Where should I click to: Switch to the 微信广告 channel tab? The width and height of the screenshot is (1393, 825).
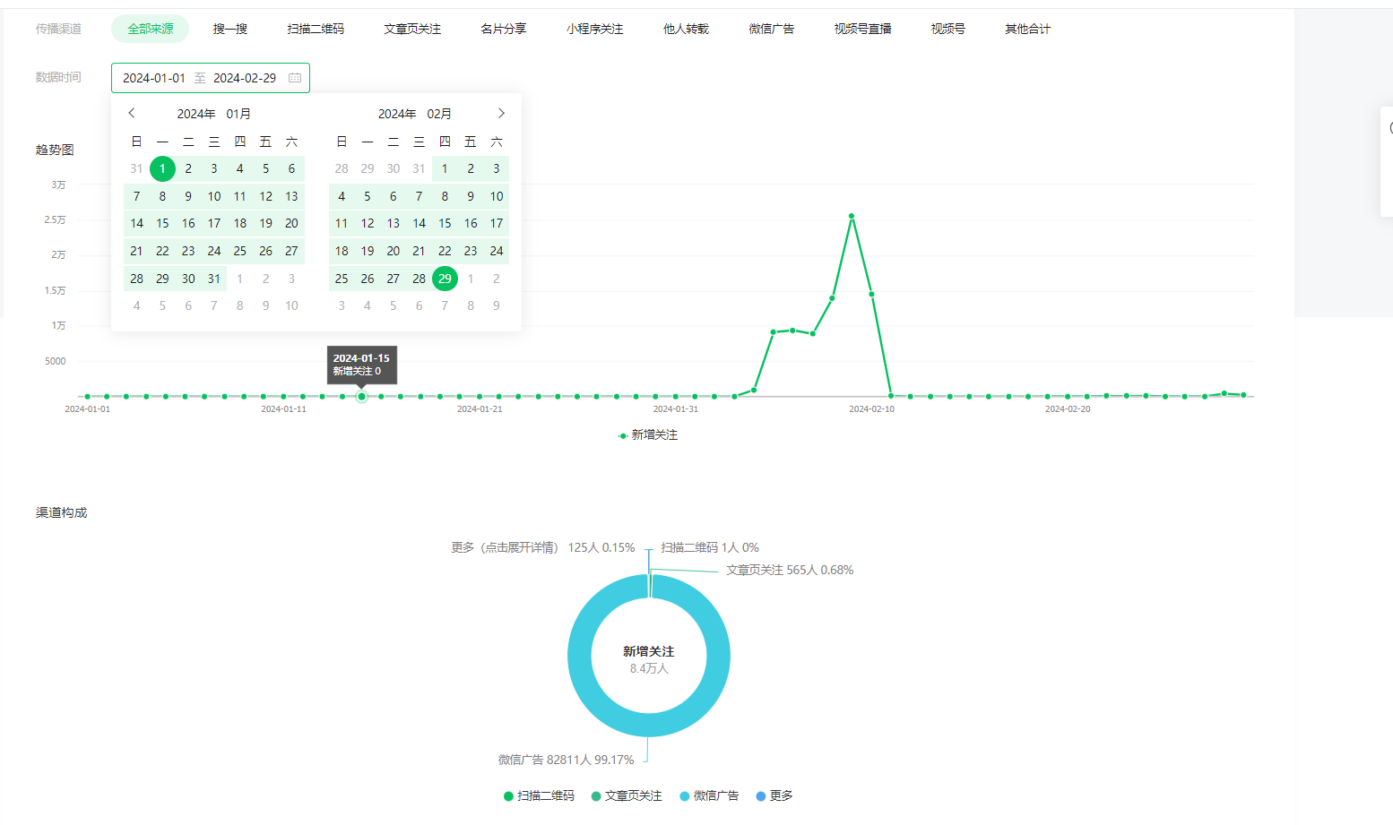tap(771, 29)
